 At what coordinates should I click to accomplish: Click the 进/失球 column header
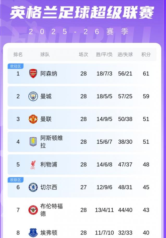pyautogui.click(x=125, y=55)
